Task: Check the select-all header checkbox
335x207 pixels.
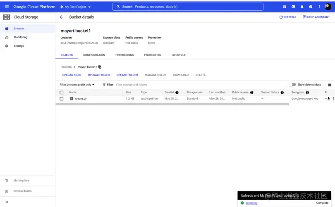Action: (x=62, y=93)
